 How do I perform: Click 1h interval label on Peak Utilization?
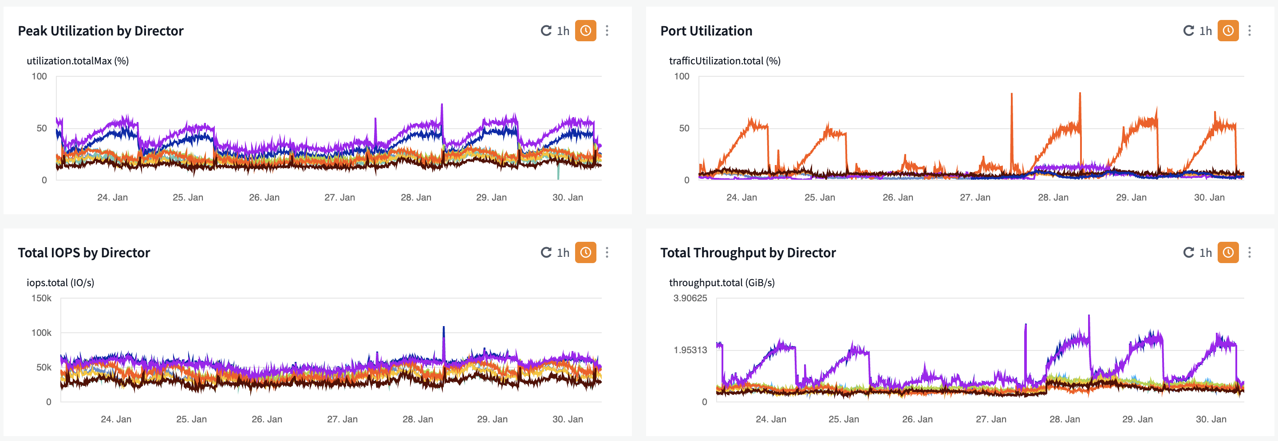pos(563,31)
